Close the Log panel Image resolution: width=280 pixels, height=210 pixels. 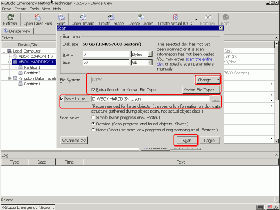coord(276,155)
